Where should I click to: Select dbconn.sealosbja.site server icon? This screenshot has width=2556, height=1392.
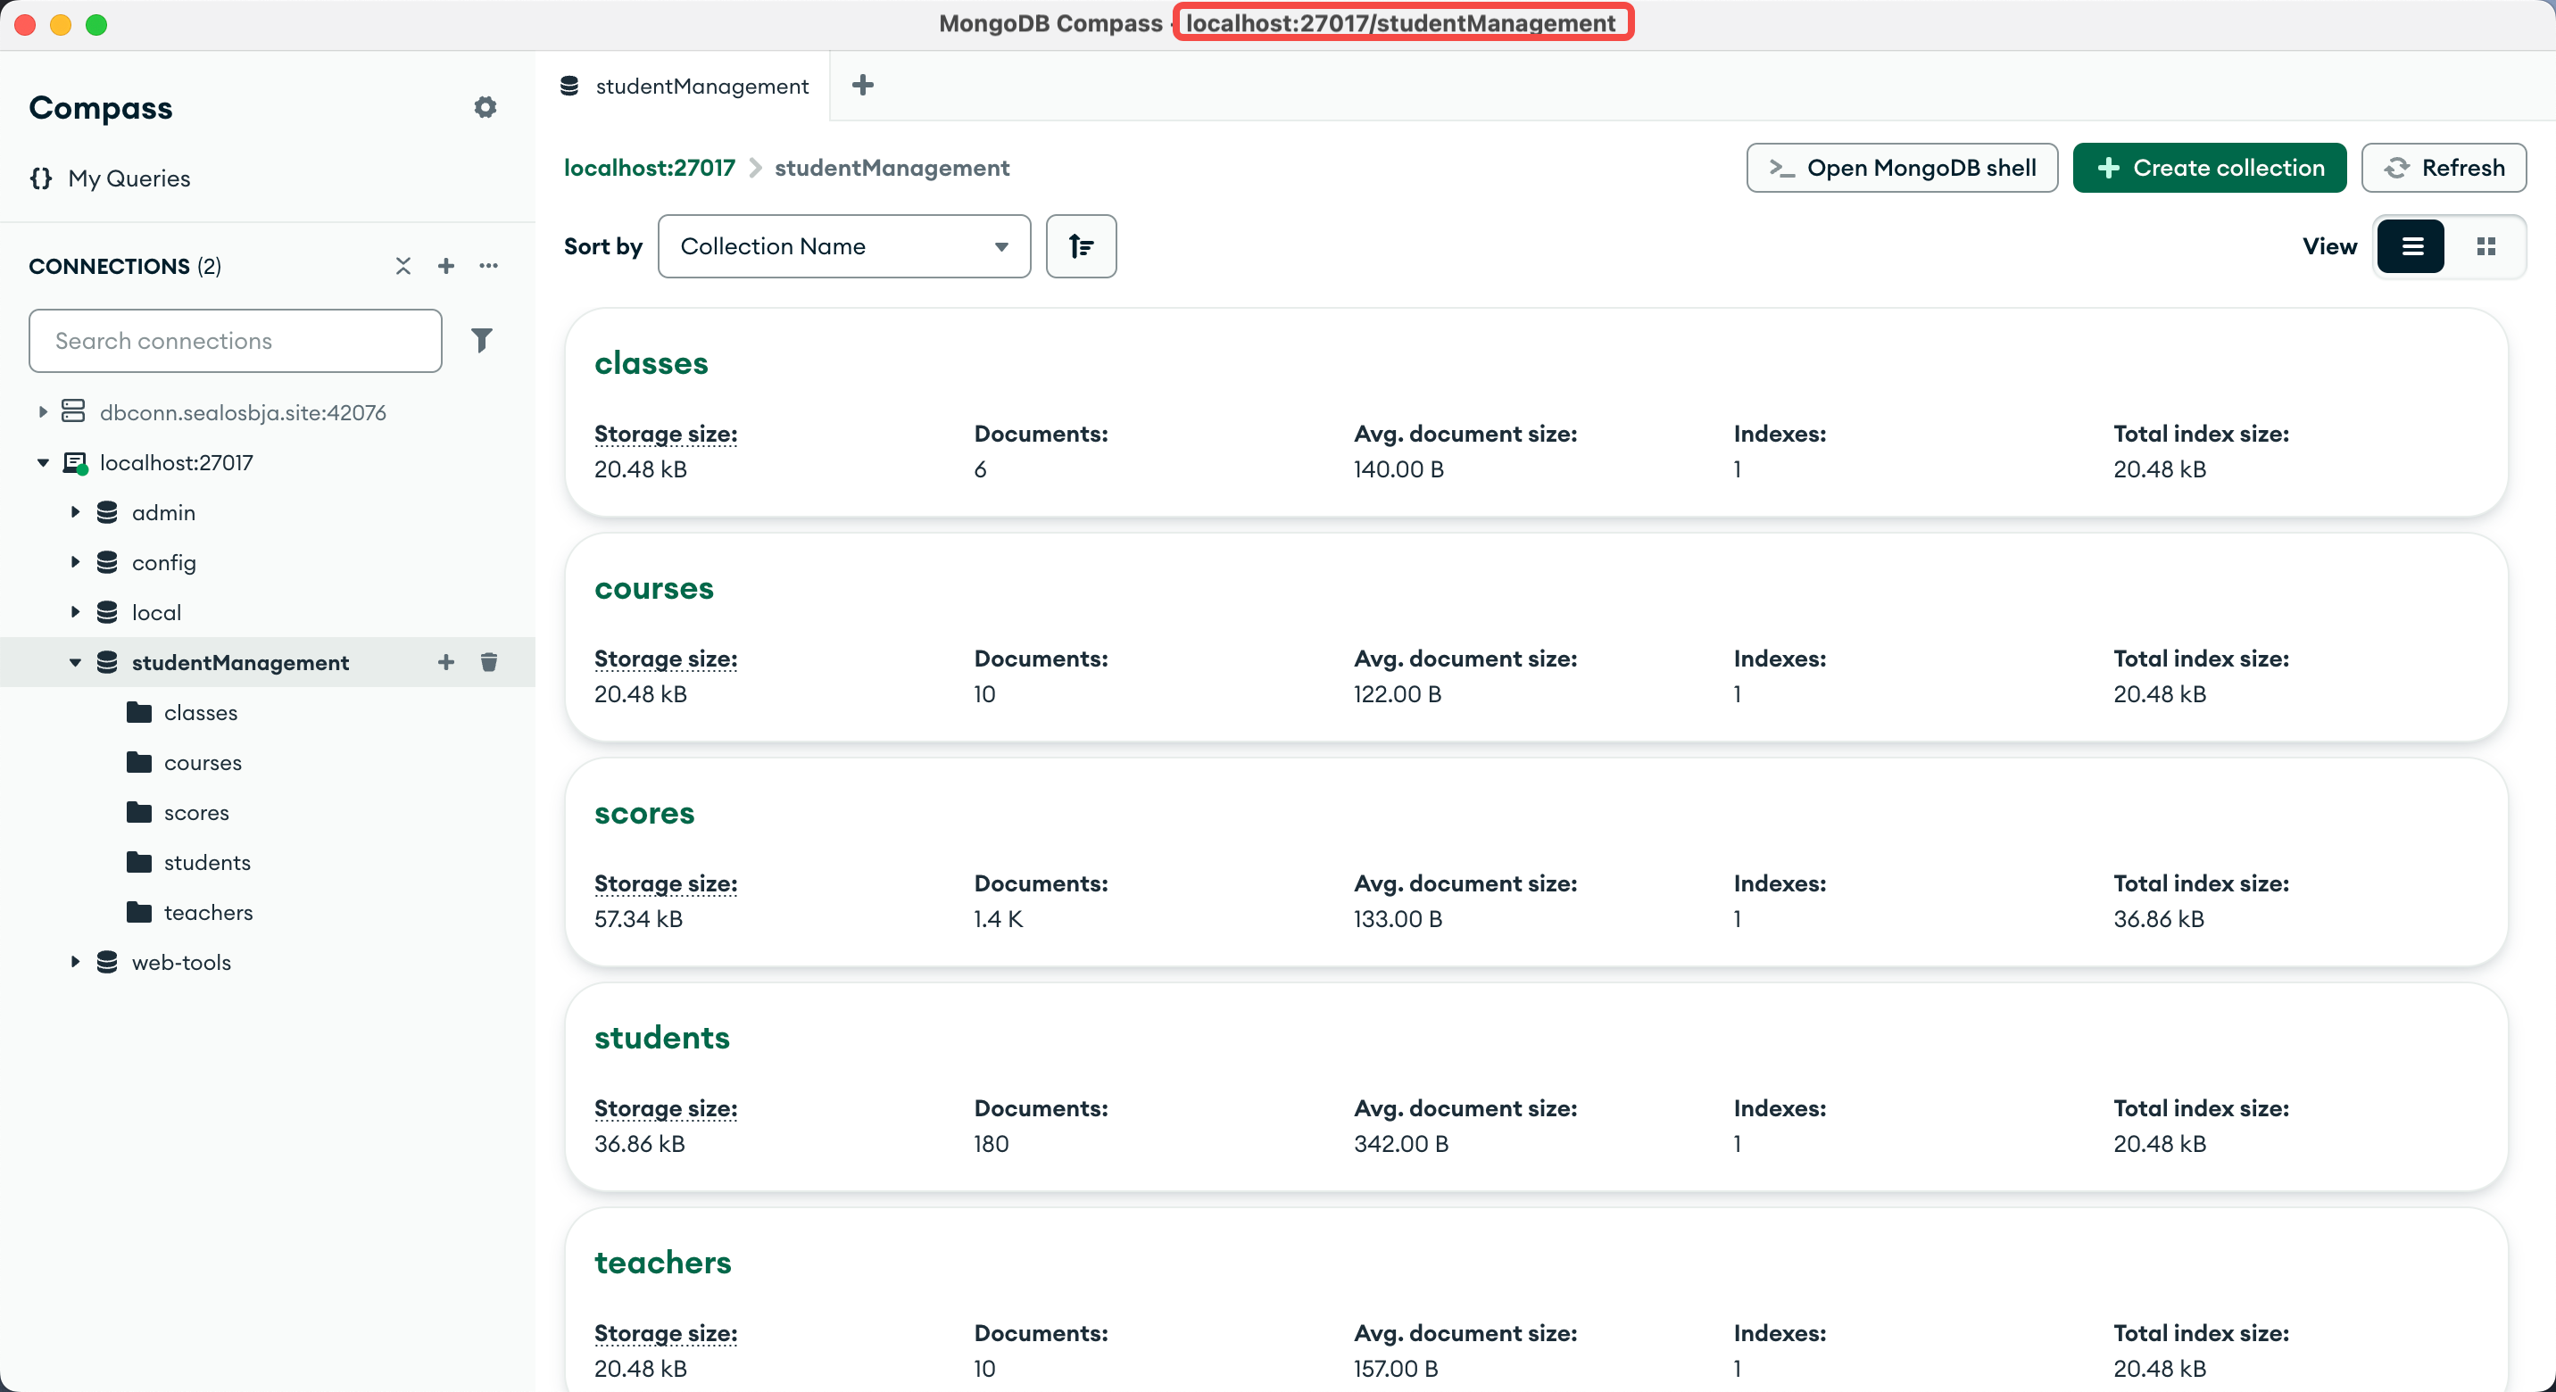[x=73, y=411]
